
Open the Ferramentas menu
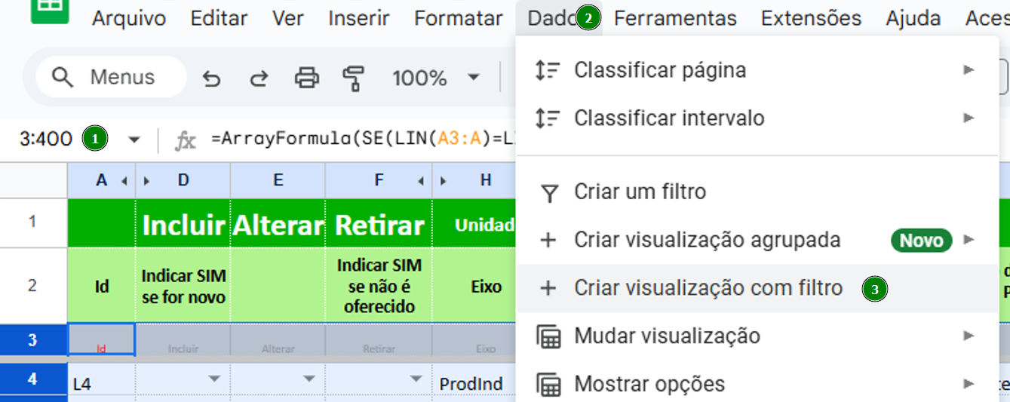(x=675, y=18)
